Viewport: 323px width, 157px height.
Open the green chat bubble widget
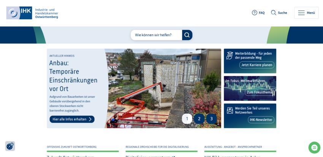coord(314,148)
